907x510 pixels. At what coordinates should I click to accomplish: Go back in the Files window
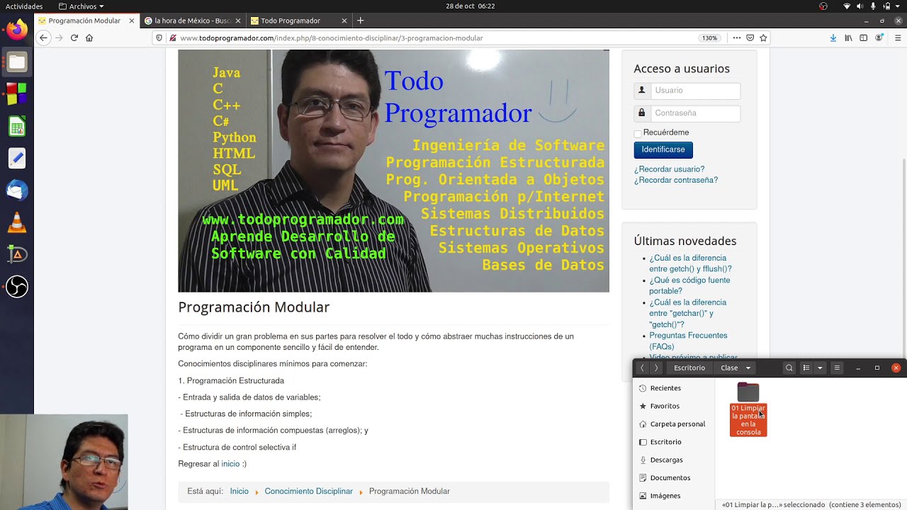642,368
